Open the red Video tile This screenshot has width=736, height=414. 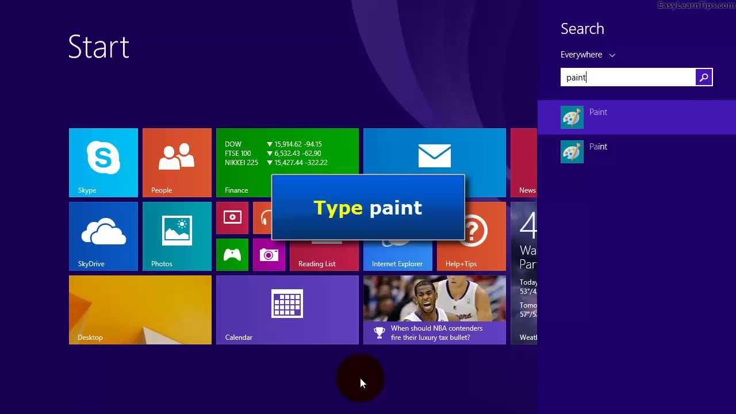232,218
